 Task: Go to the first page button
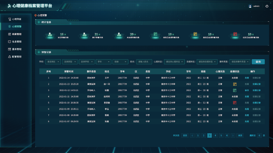(x=185, y=135)
